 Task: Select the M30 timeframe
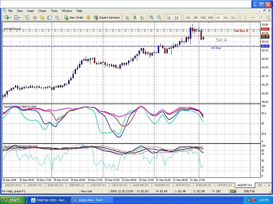[211, 17]
